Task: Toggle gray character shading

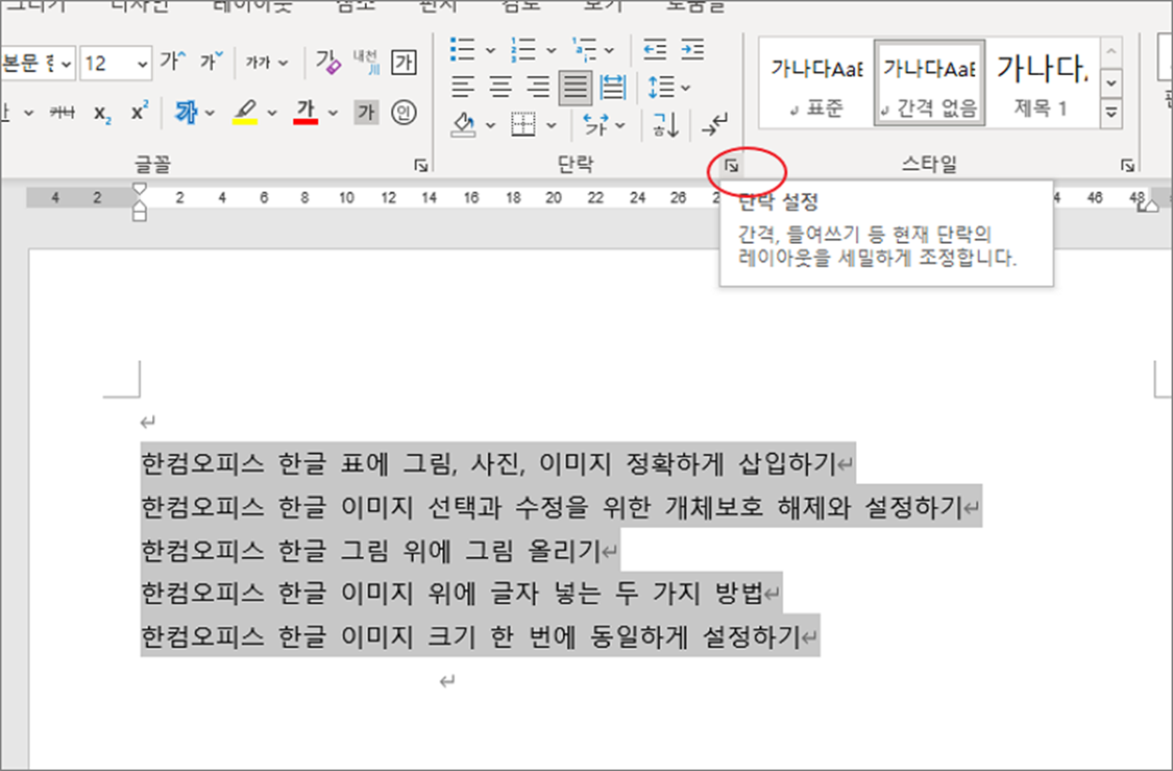Action: click(x=366, y=113)
